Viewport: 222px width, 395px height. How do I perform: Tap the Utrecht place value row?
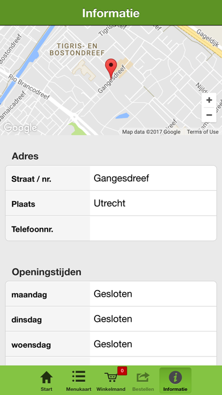click(x=153, y=203)
